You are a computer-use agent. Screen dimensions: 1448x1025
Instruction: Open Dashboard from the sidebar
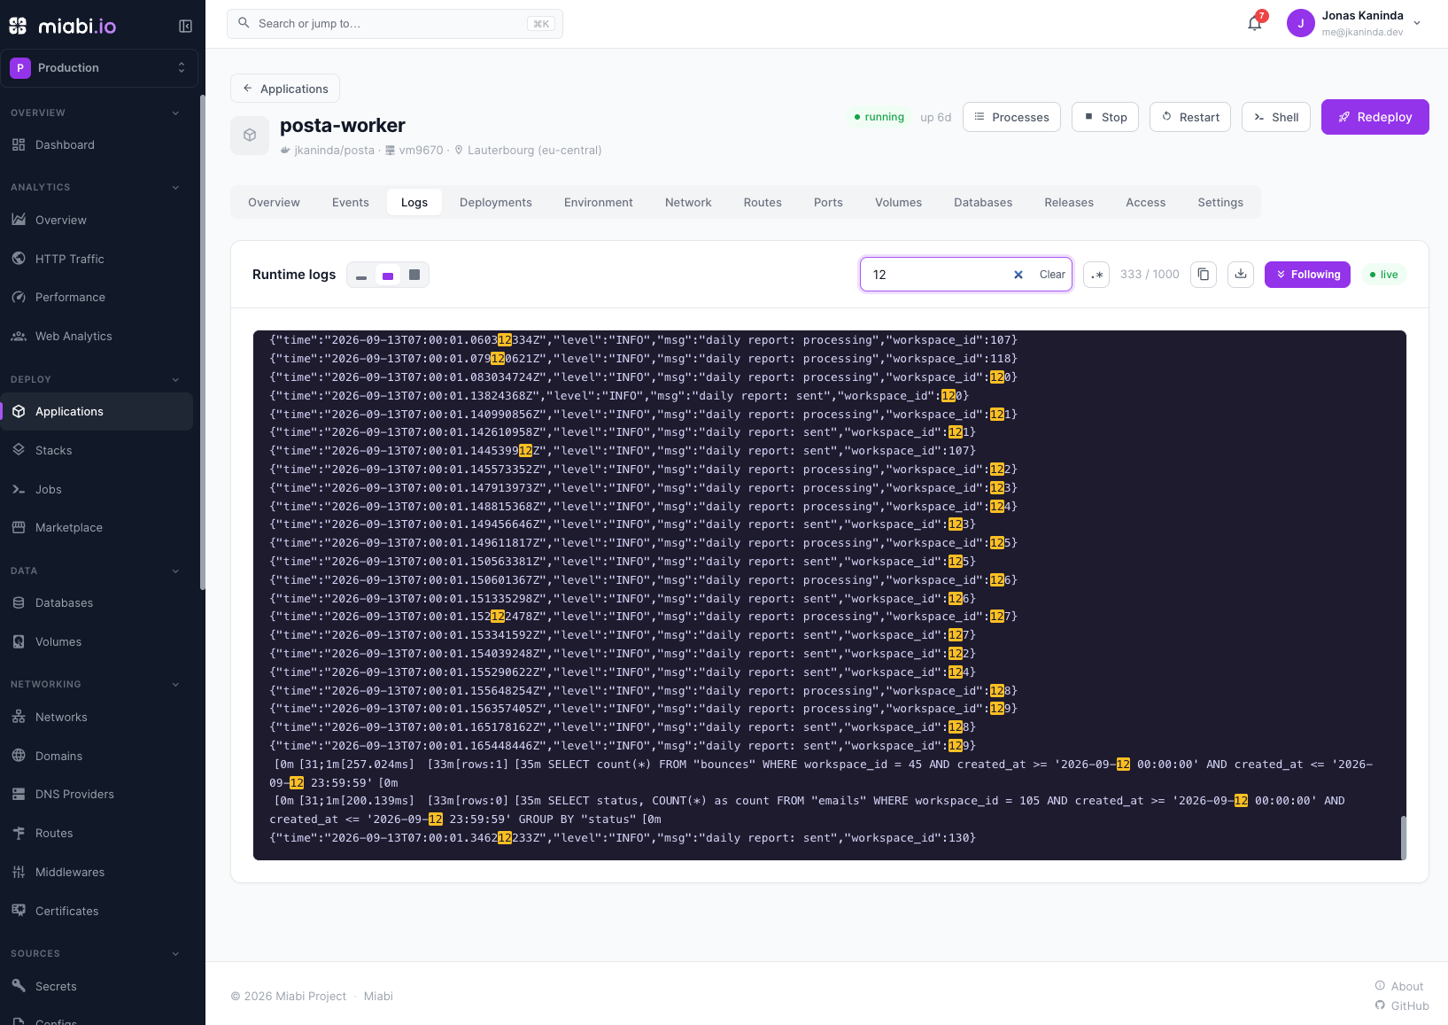tap(97, 144)
